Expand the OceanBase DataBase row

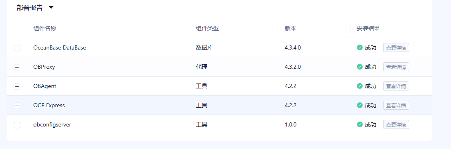tap(17, 48)
